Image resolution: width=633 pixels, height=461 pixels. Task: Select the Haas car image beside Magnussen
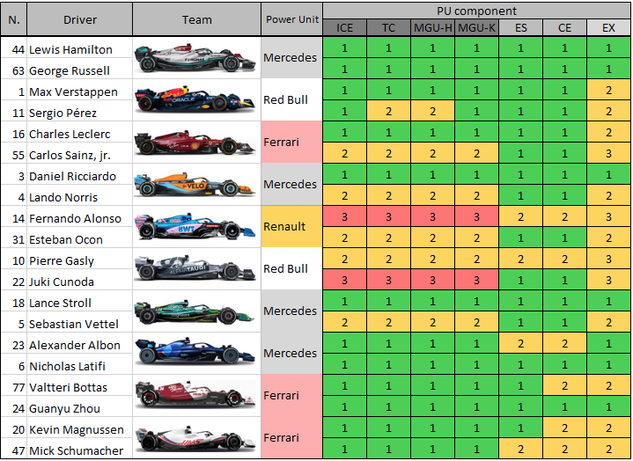click(196, 439)
